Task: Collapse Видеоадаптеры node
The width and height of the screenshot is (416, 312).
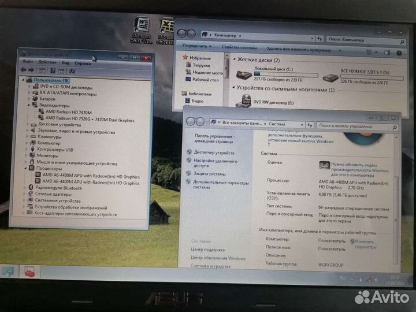Action: tap(28, 105)
